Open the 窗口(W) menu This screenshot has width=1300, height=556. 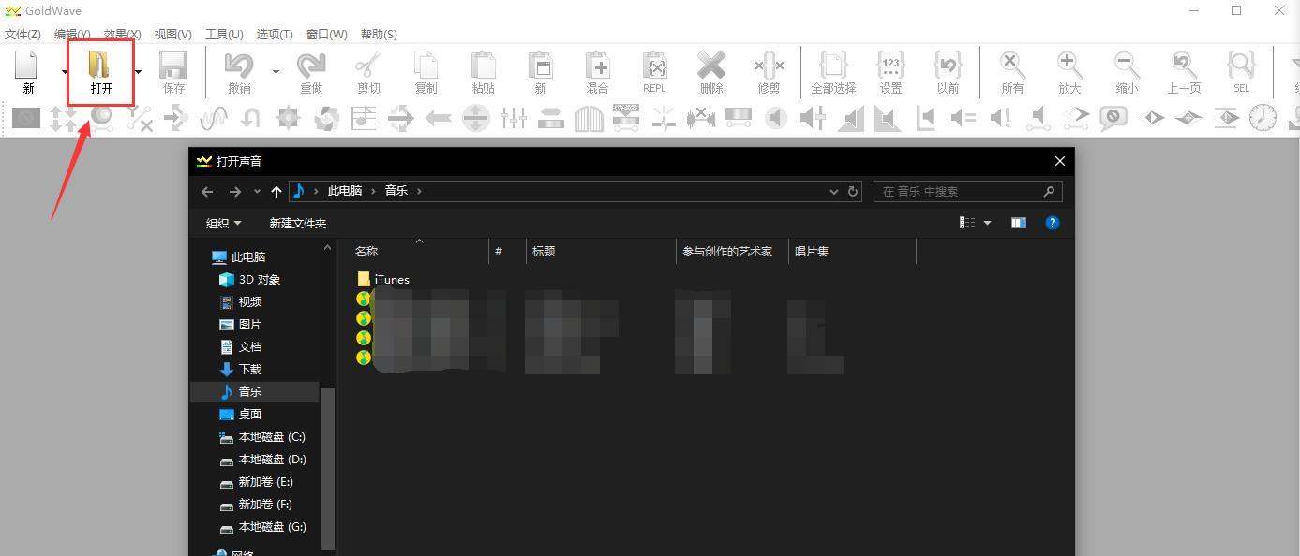click(326, 34)
